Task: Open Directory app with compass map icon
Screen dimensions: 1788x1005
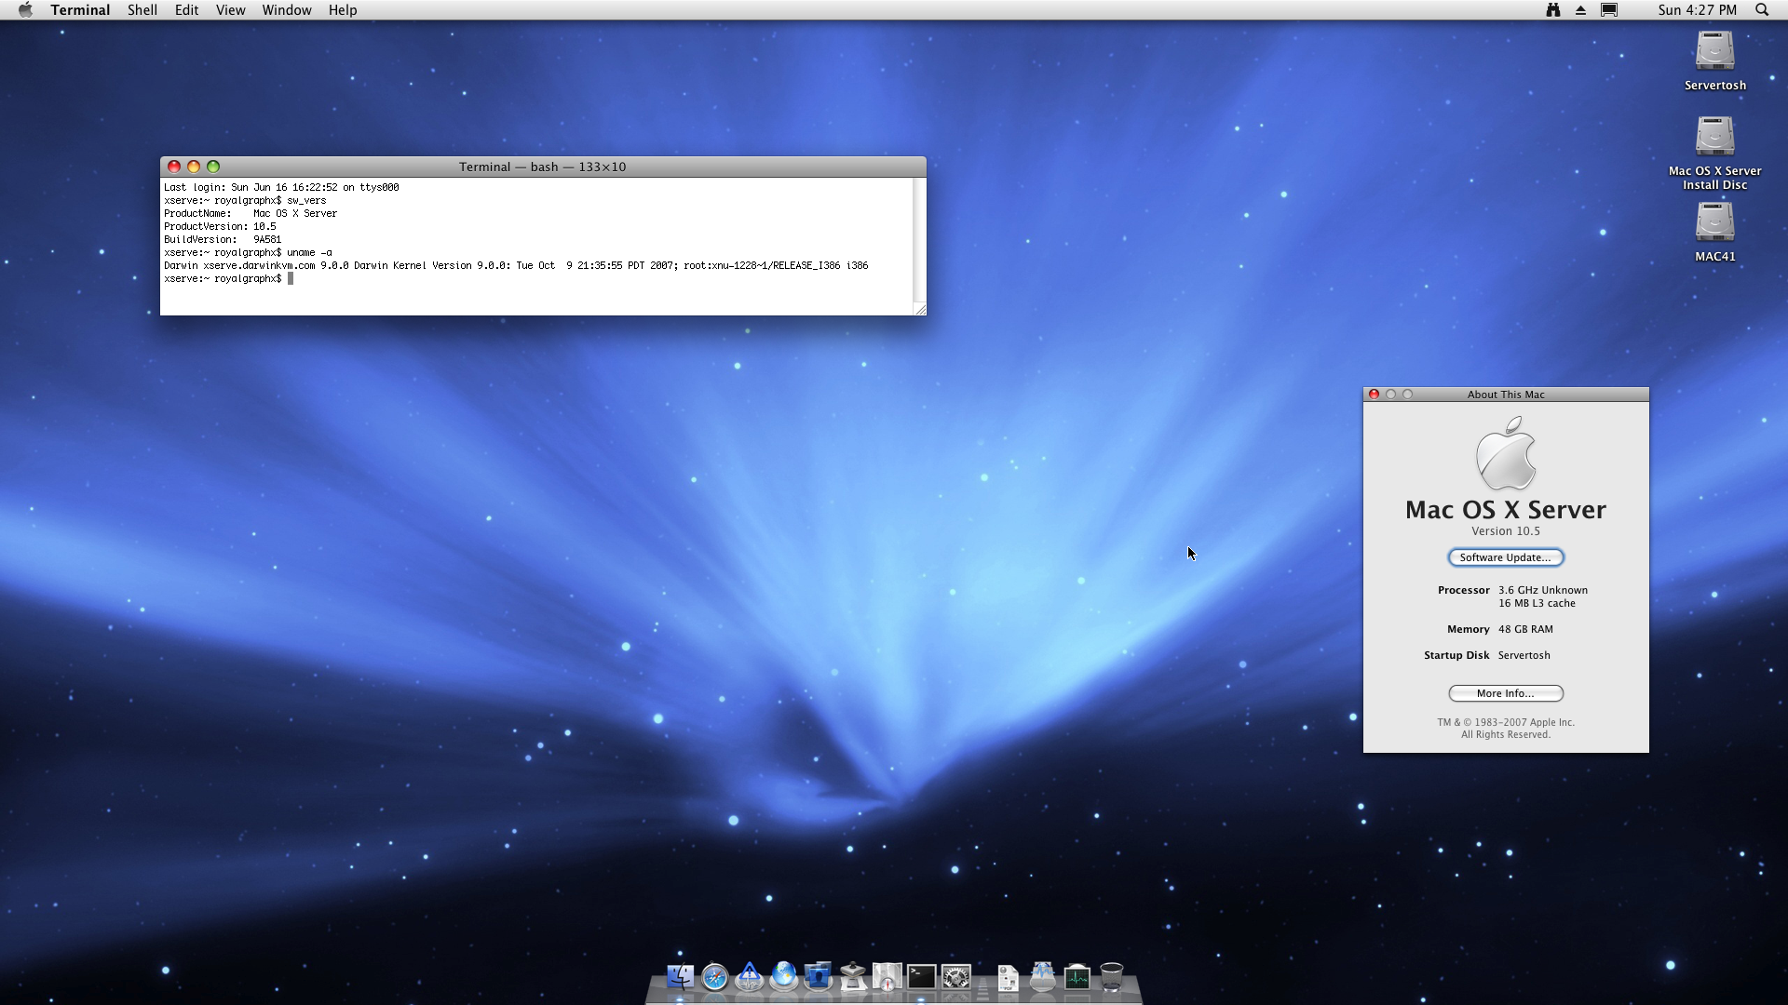Action: click(887, 977)
